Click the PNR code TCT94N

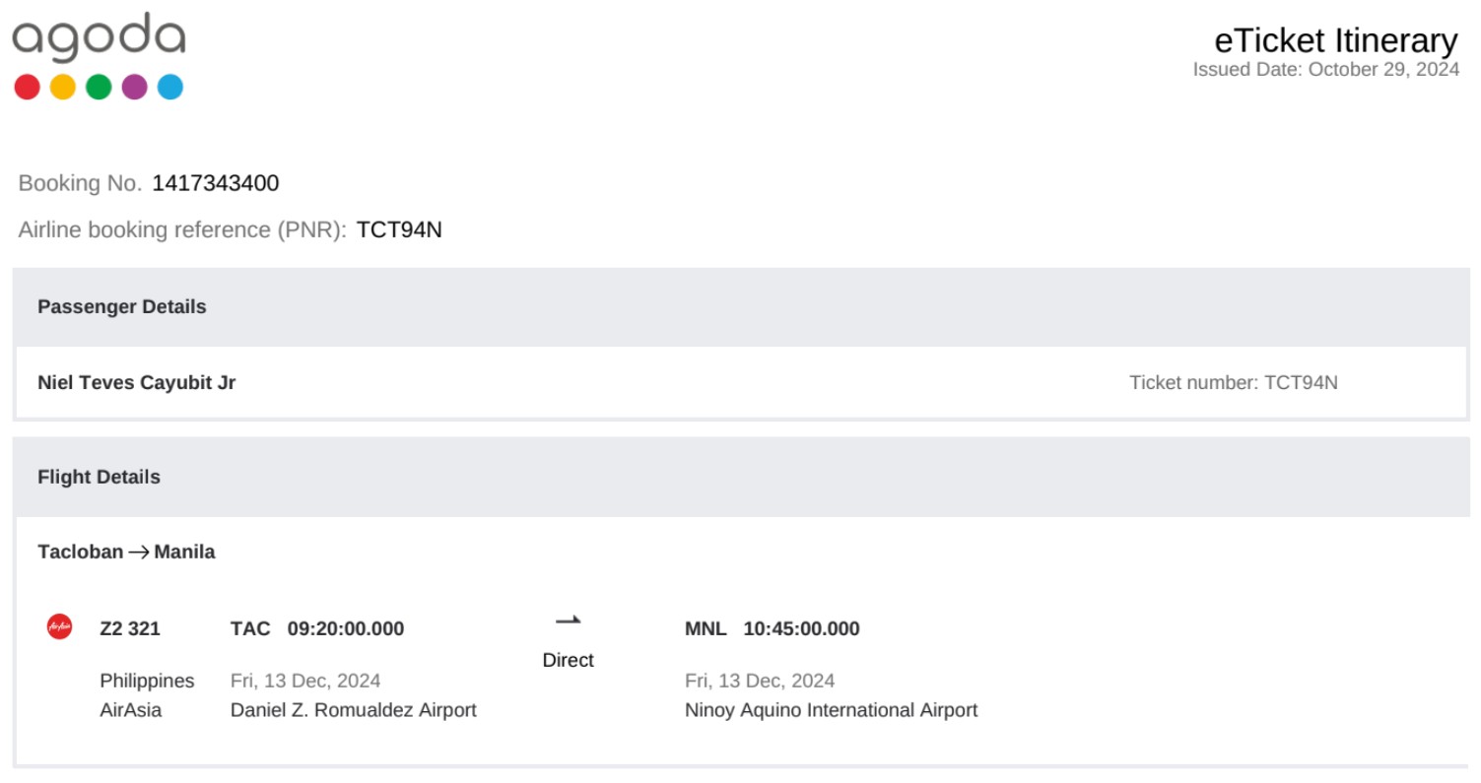coord(399,229)
